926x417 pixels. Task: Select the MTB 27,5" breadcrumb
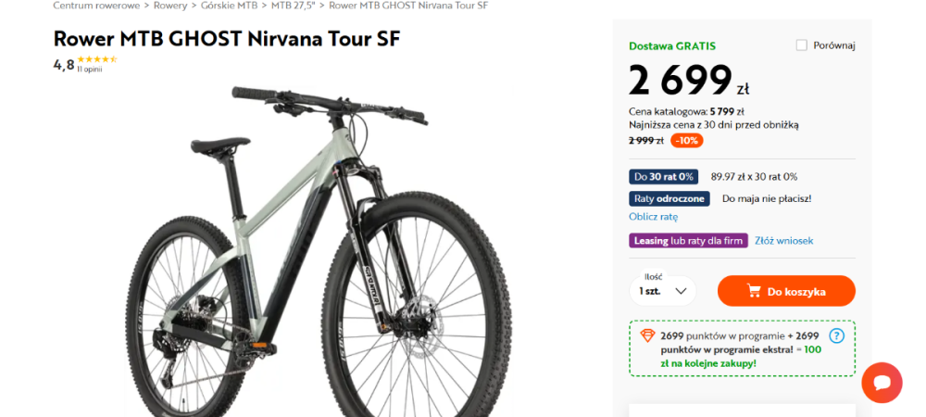point(294,6)
